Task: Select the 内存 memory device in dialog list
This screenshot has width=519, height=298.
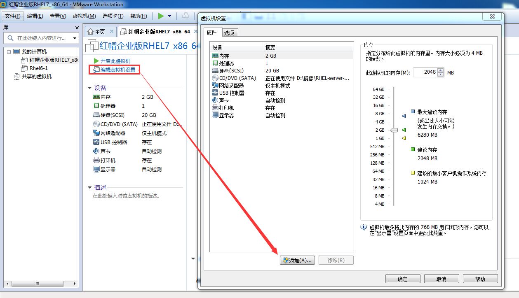Action: tap(225, 56)
